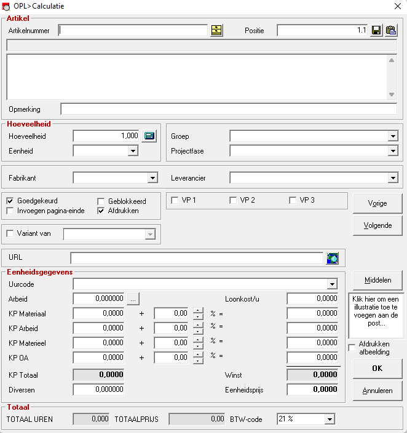Increase KP OA percentage spinner up
This screenshot has width=407, height=433.
(198, 354)
